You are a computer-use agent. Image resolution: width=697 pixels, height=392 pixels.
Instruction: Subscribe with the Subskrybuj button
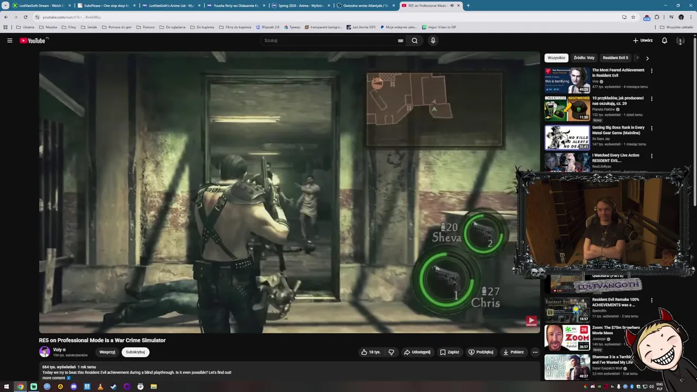coord(135,352)
